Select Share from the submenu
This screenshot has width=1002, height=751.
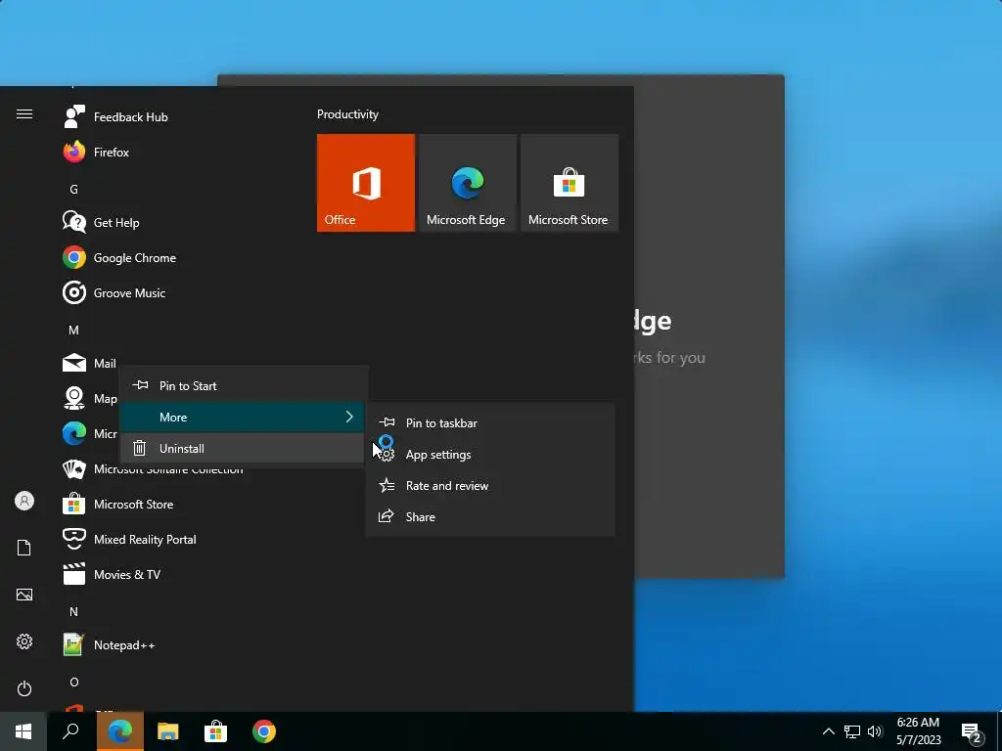point(490,516)
